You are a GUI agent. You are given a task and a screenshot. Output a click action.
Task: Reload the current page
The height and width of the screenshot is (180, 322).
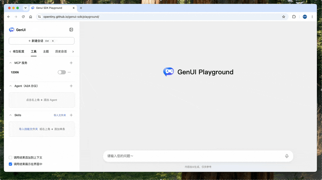pyautogui.click(x=23, y=17)
